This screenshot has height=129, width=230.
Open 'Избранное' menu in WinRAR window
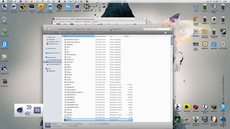coord(78,22)
